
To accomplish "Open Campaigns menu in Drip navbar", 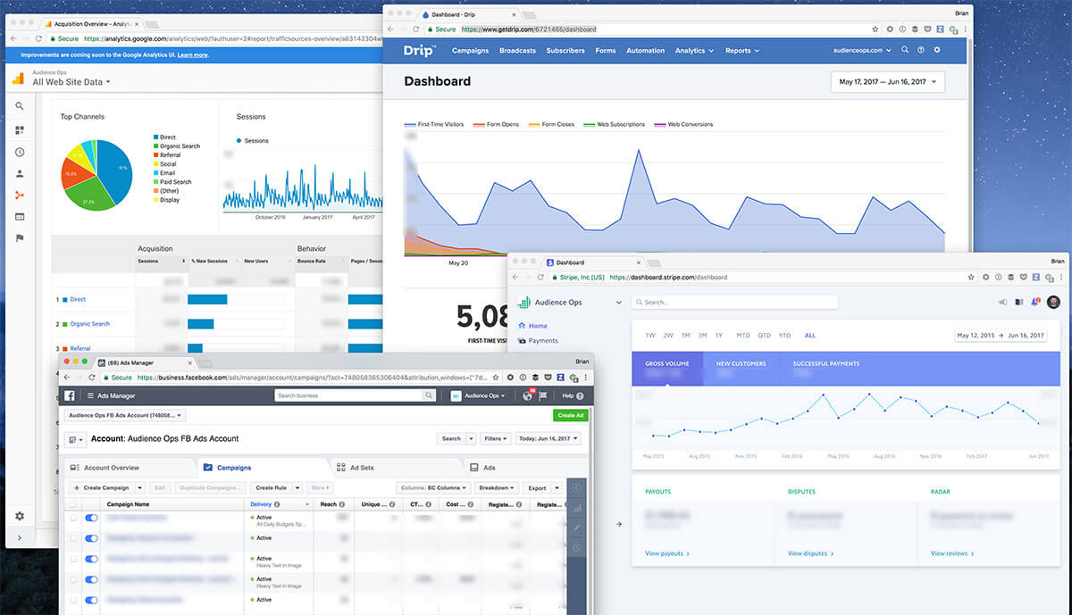I will [470, 51].
